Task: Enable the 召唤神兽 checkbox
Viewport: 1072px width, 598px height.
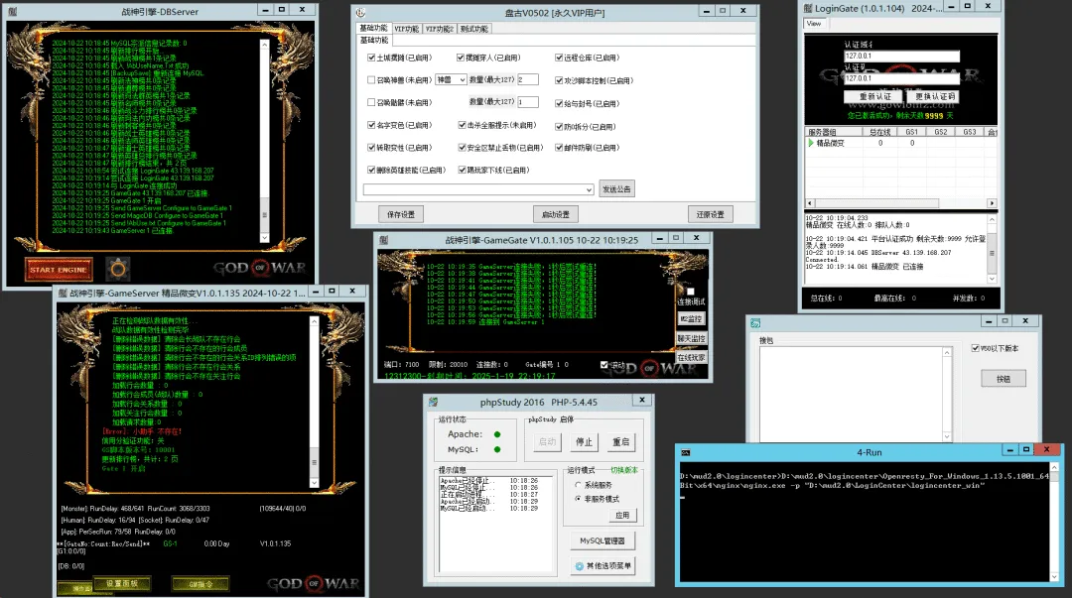Action: point(371,80)
